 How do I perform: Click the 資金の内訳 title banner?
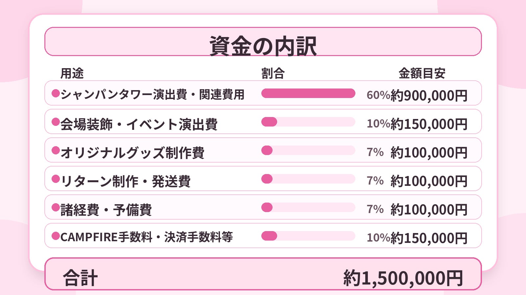coord(263,42)
